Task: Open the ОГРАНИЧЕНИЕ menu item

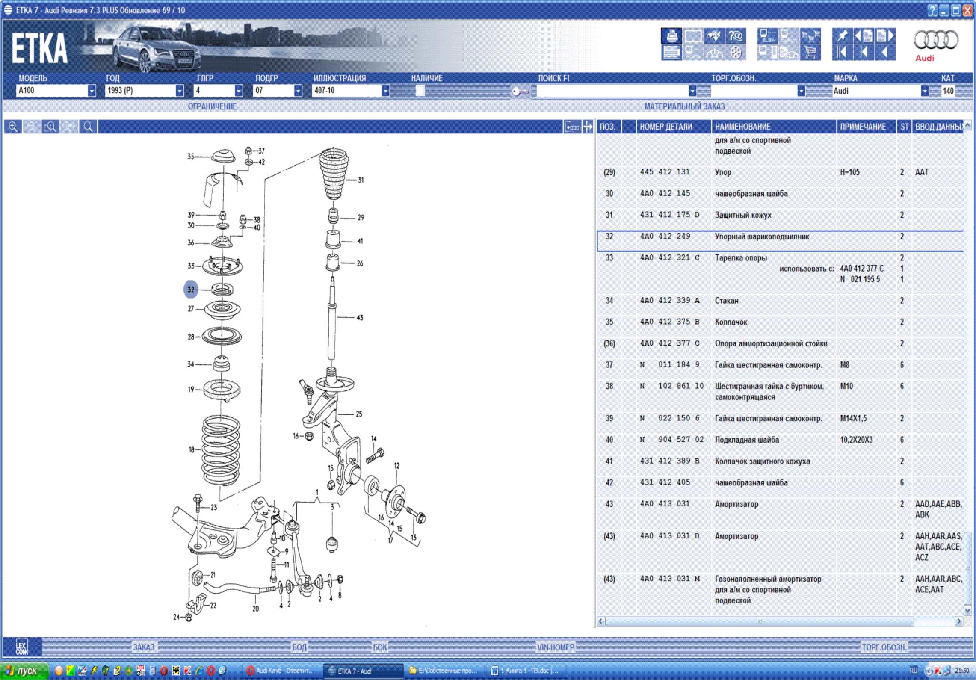Action: [x=212, y=106]
